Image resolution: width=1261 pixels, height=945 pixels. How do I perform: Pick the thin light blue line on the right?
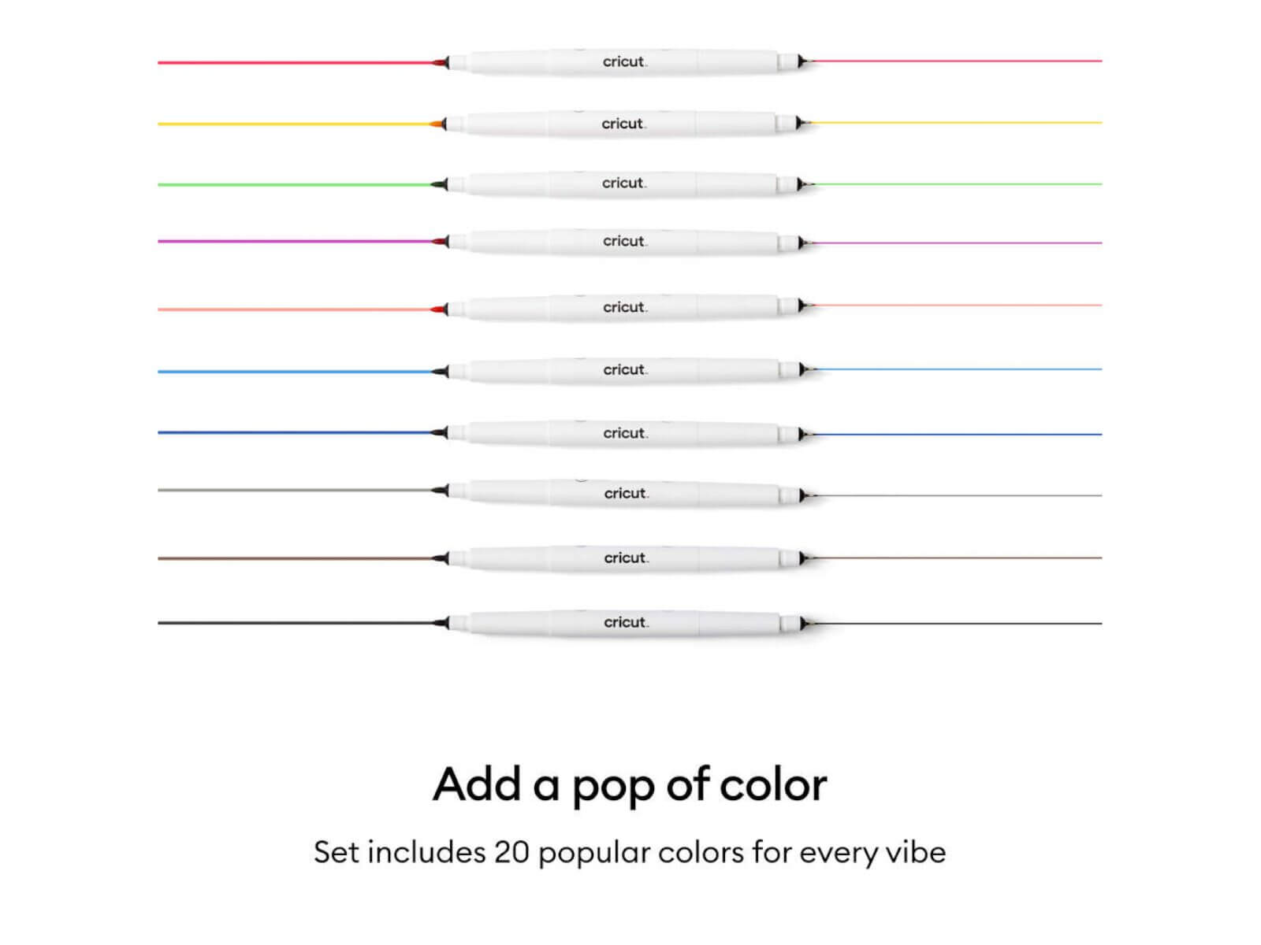tap(958, 369)
